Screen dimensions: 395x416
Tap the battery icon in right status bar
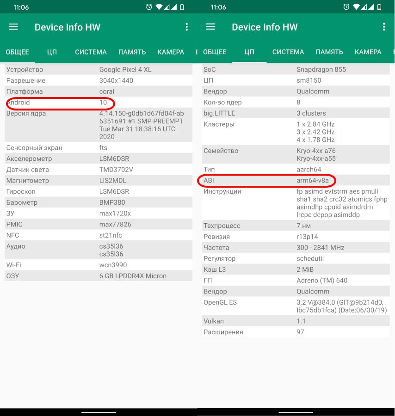click(x=379, y=7)
